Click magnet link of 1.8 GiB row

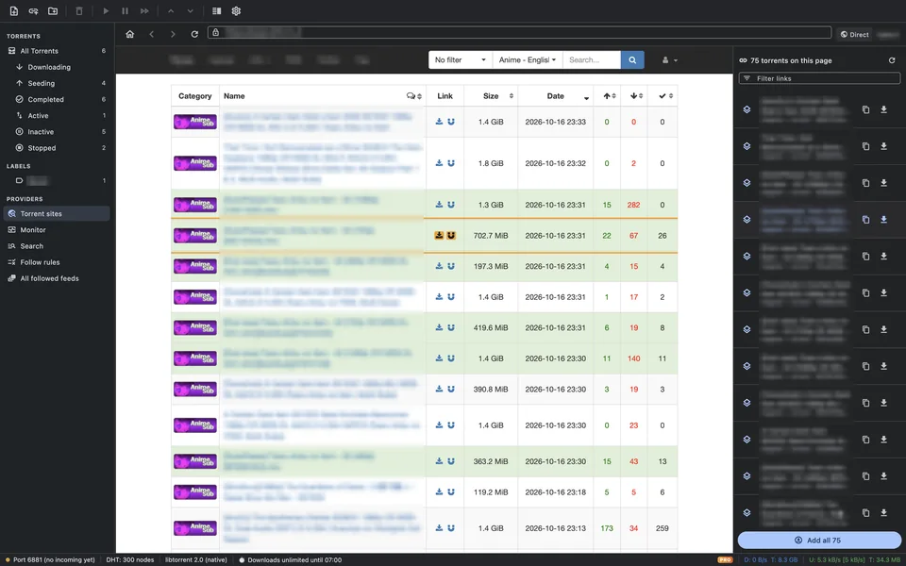pos(451,163)
